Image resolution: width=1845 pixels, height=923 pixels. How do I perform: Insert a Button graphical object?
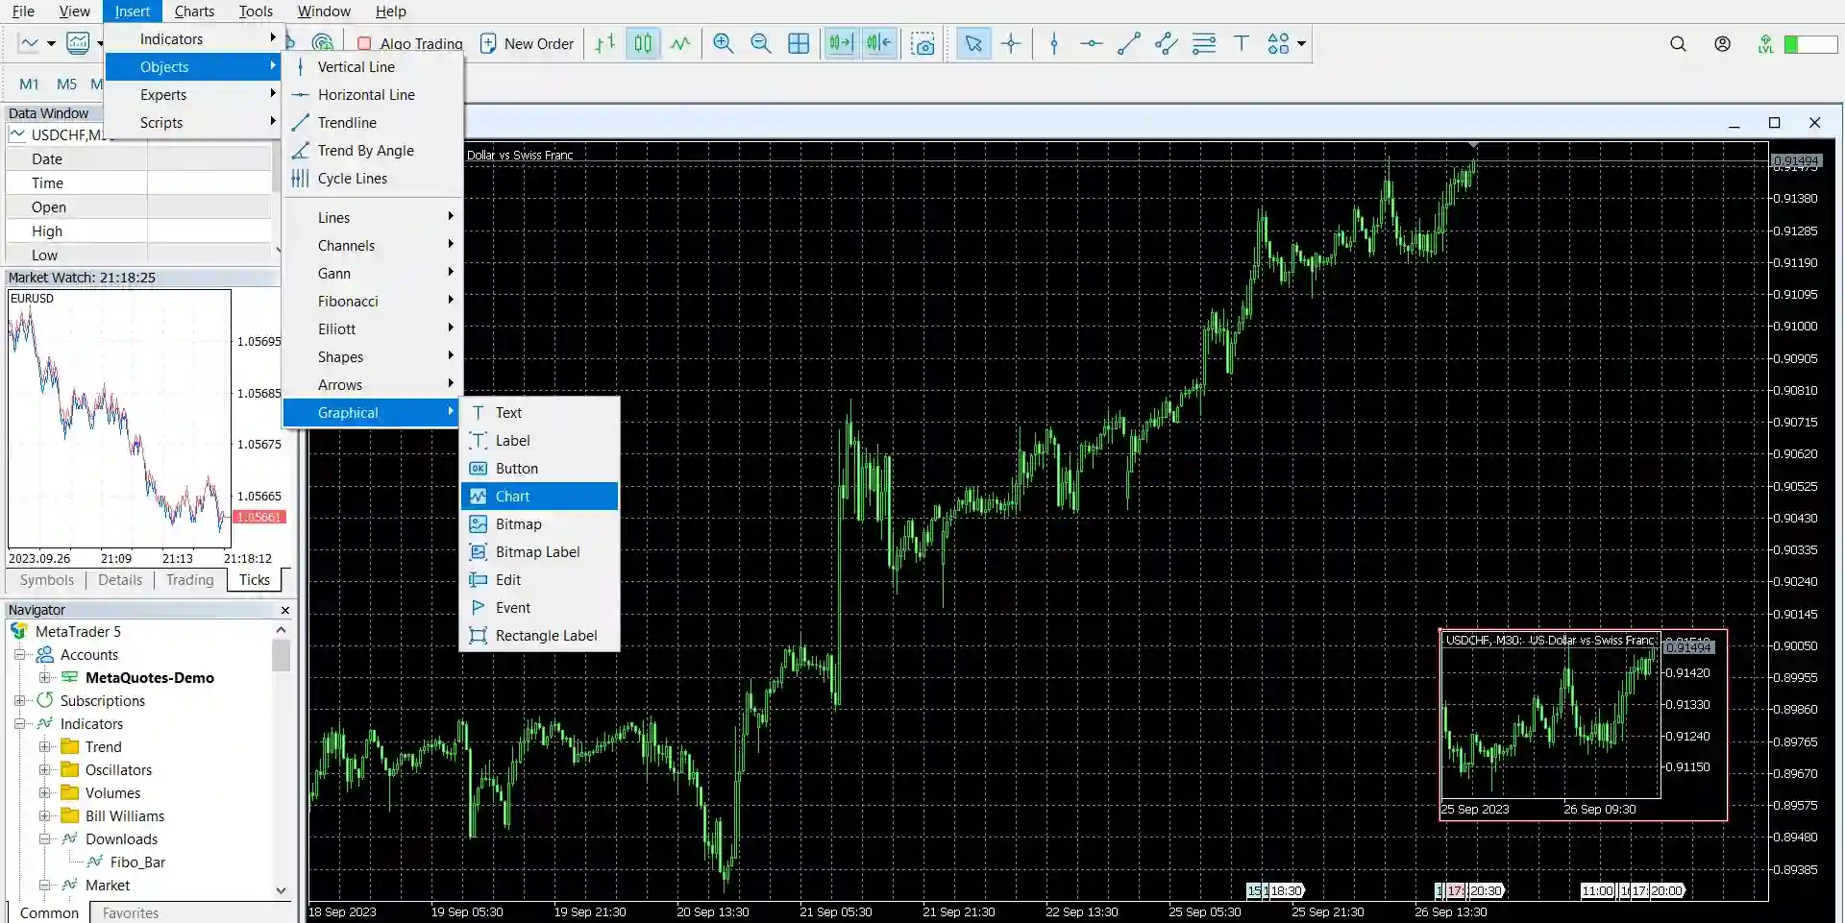[539, 469]
